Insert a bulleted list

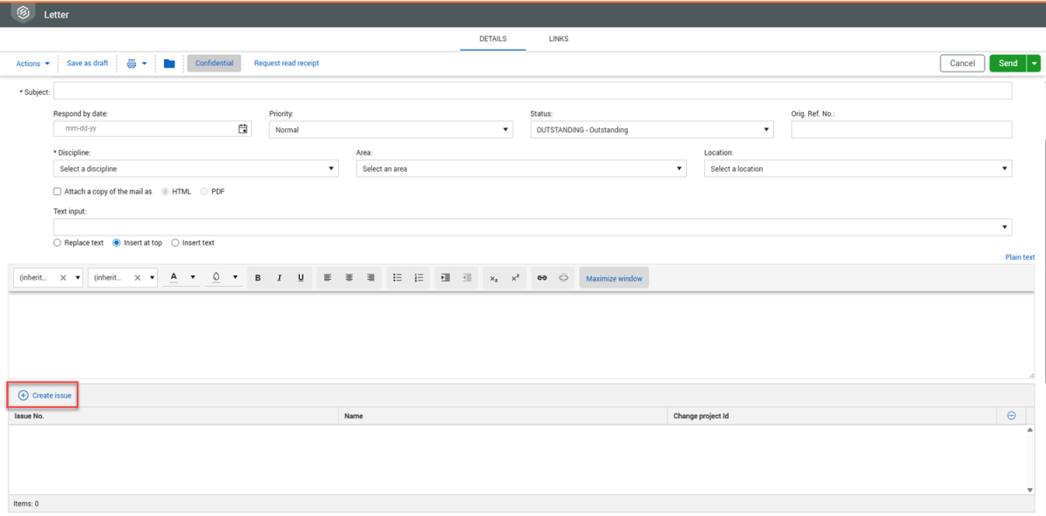tap(397, 278)
